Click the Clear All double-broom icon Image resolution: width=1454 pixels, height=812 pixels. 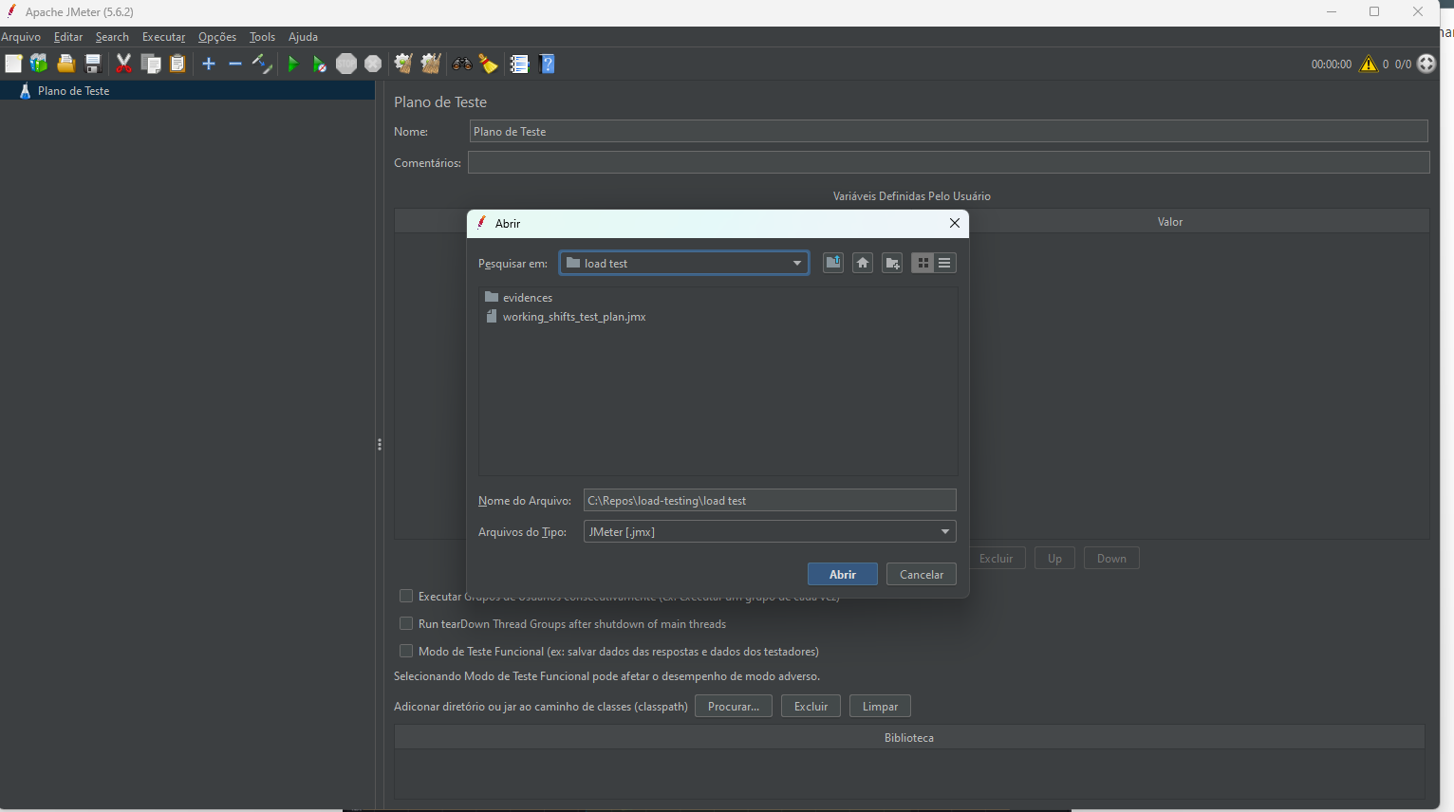coord(431,64)
